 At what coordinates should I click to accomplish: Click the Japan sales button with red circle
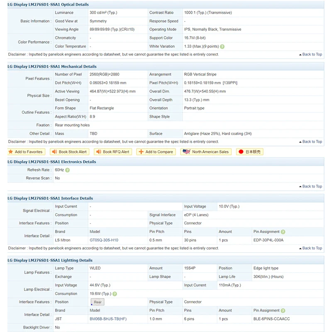pyautogui.click(x=250, y=152)
